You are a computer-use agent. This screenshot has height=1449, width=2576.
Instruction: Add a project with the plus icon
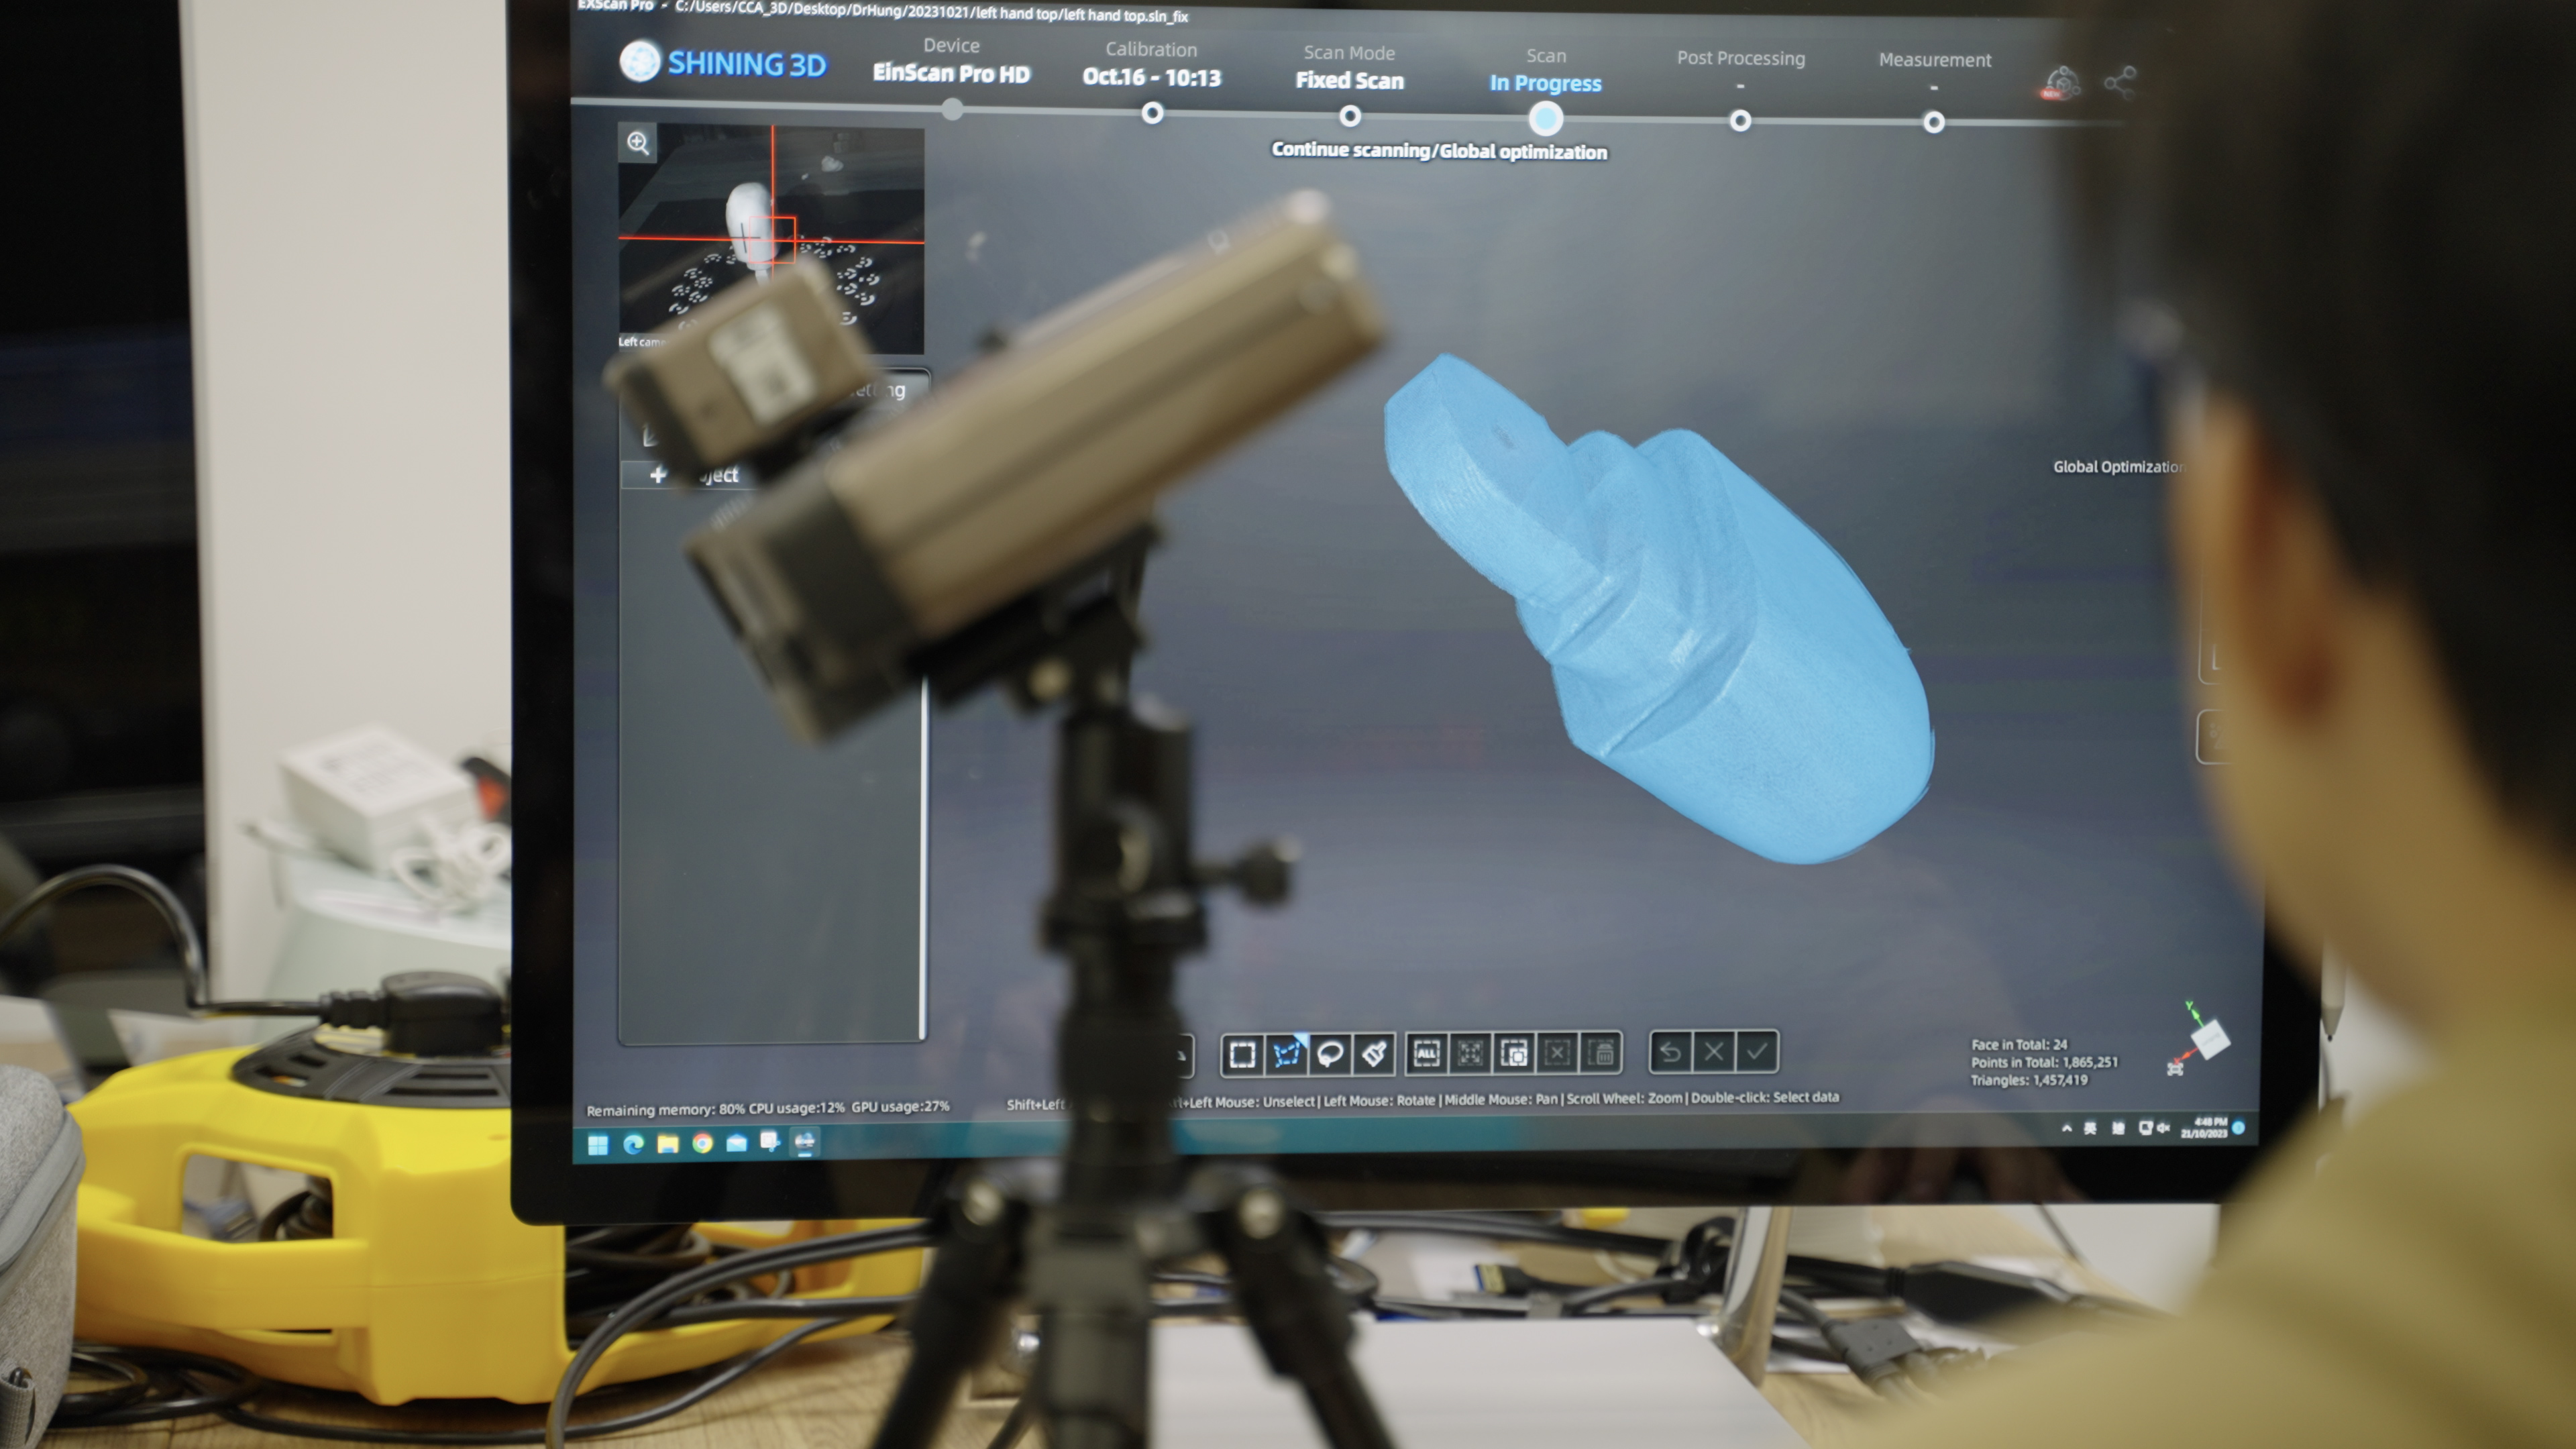657,475
